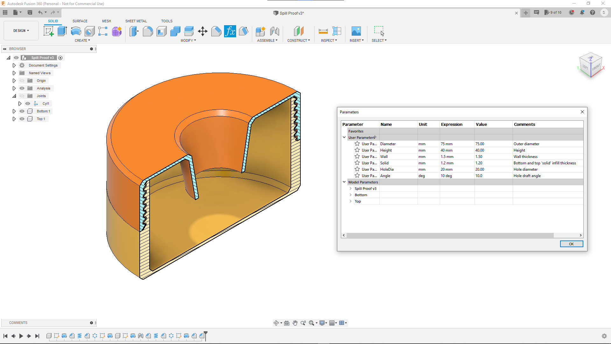Switch to the SURFACE tab

[x=80, y=21]
